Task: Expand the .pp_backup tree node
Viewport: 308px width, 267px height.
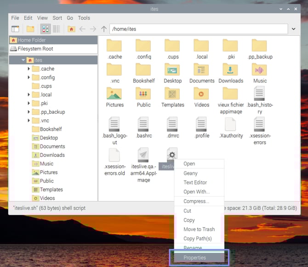Action: pos(29,112)
